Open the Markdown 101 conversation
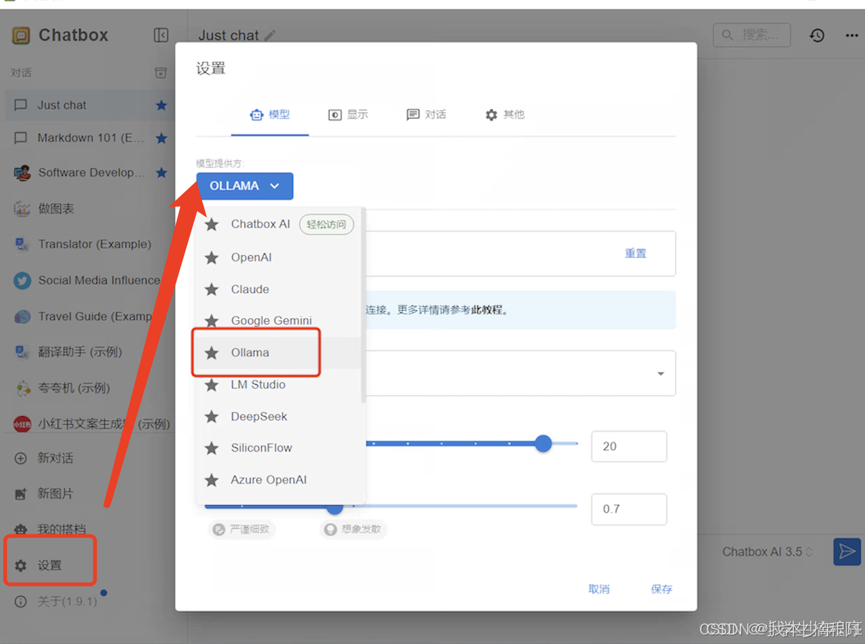 [x=90, y=138]
